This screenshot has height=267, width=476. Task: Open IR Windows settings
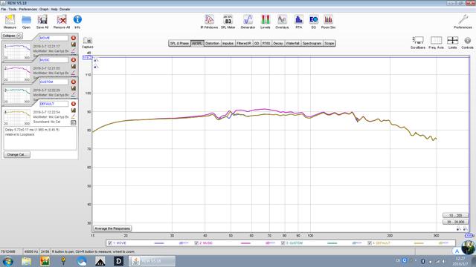point(209,22)
